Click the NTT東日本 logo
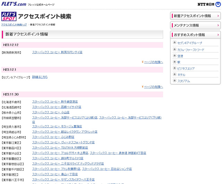 pyautogui.click(x=209, y=5)
